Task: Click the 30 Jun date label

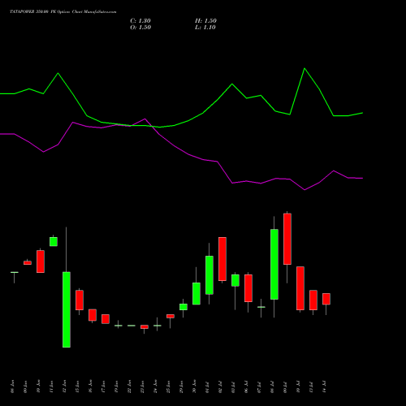Action: (194, 387)
